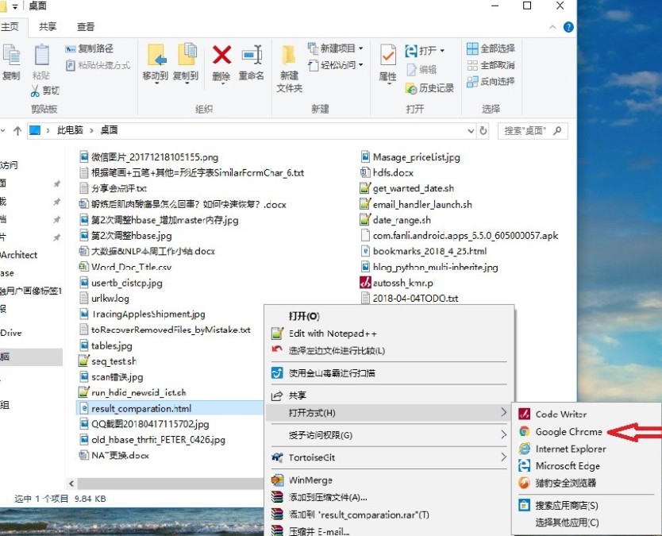Switch to the 查看 ribbon tab

[86, 27]
